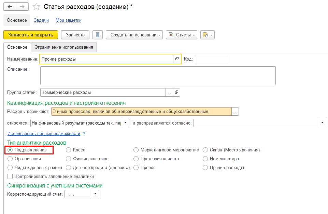
Task: Focus the Группа статей input field
Action: pos(103,92)
